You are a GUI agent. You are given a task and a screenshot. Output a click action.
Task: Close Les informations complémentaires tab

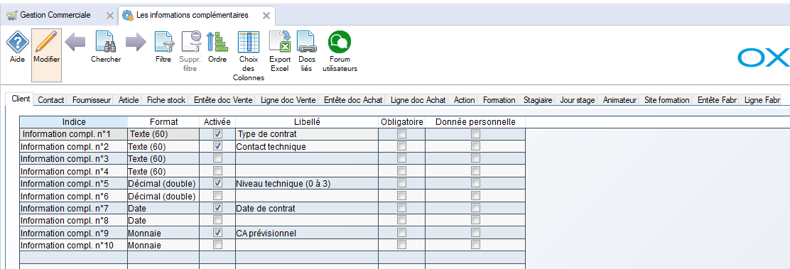(x=266, y=16)
